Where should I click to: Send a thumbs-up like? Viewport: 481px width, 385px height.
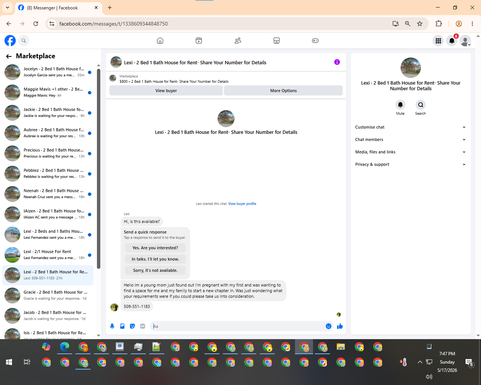(x=340, y=326)
